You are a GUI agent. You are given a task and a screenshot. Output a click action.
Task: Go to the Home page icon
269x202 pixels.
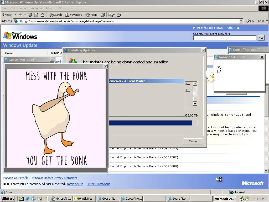[x=43, y=15]
